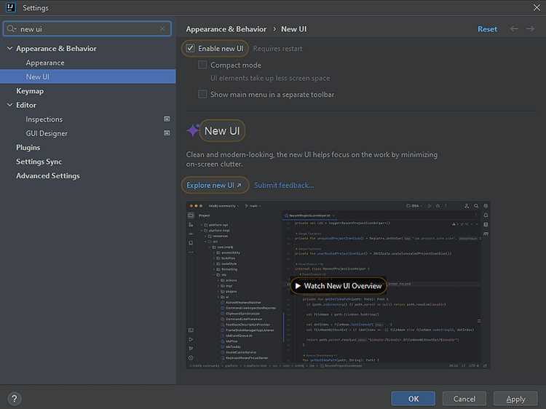Toggle Show main menu in separate toolbar
The width and height of the screenshot is (546, 409).
[202, 94]
